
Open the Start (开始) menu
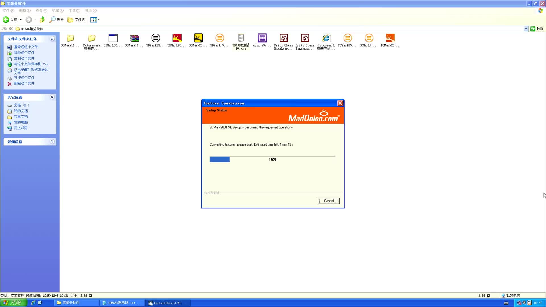[13, 303]
